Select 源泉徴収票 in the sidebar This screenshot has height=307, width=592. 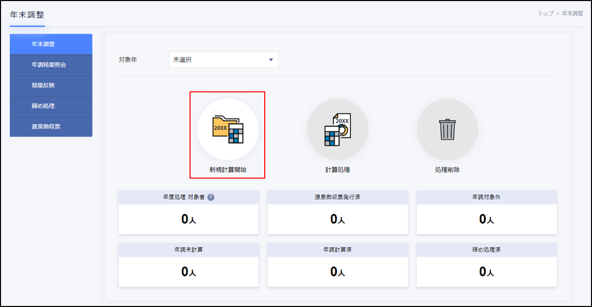(51, 127)
